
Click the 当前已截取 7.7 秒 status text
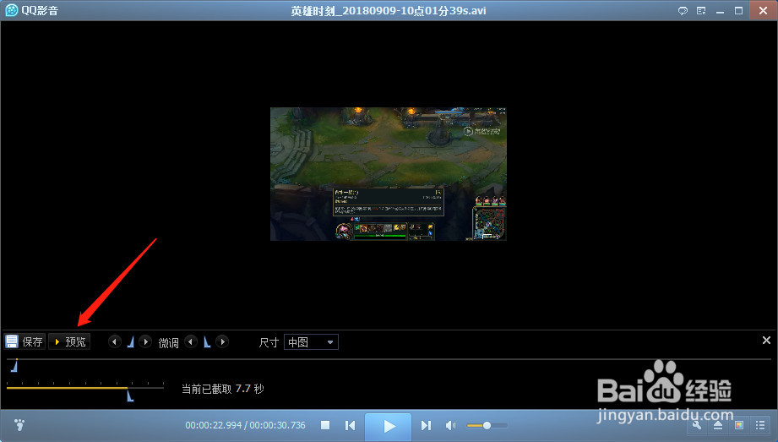click(222, 389)
